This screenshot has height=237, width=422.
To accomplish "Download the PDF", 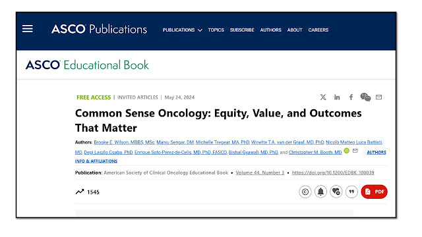I will click(x=374, y=192).
